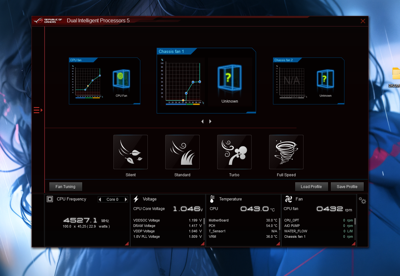Viewport: 400px width, 276px height.
Task: Click the CPU Fan case image
Action: pos(121,78)
